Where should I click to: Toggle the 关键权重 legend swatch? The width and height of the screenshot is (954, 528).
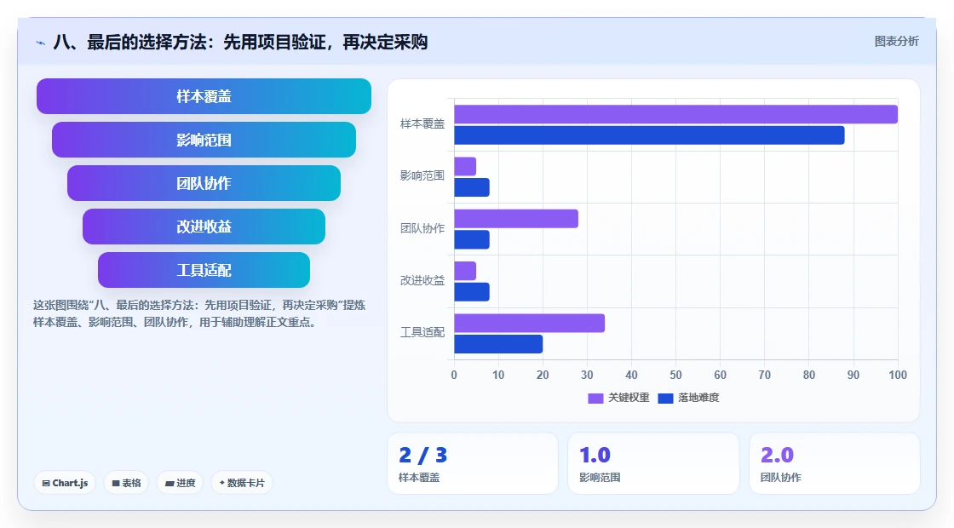click(595, 399)
